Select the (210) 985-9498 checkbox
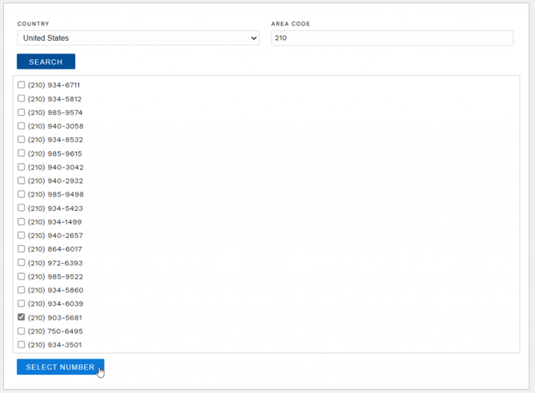Image resolution: width=535 pixels, height=393 pixels. 22,194
